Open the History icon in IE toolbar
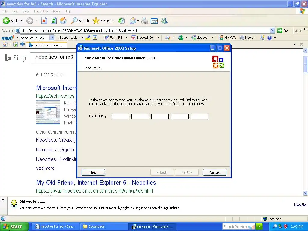 (x=122, y=21)
